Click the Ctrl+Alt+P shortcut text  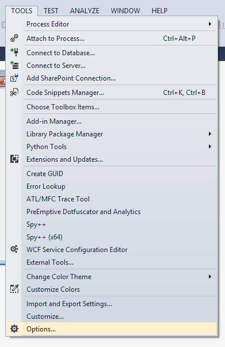pos(179,39)
